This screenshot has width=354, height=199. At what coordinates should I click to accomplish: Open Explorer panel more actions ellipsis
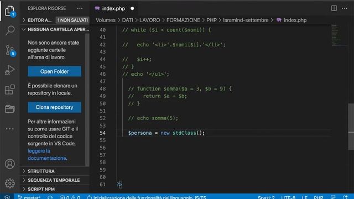coord(80,8)
